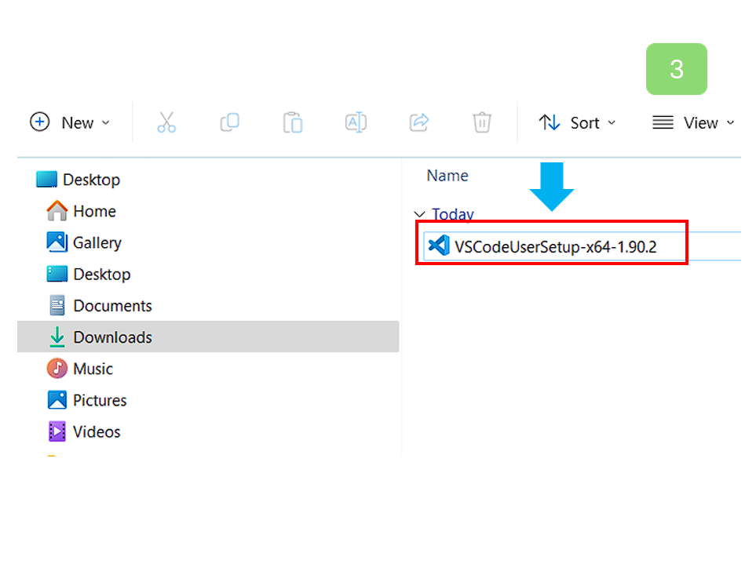The height and width of the screenshot is (564, 756).
Task: Click the Gallery picture icon
Action: [x=57, y=242]
